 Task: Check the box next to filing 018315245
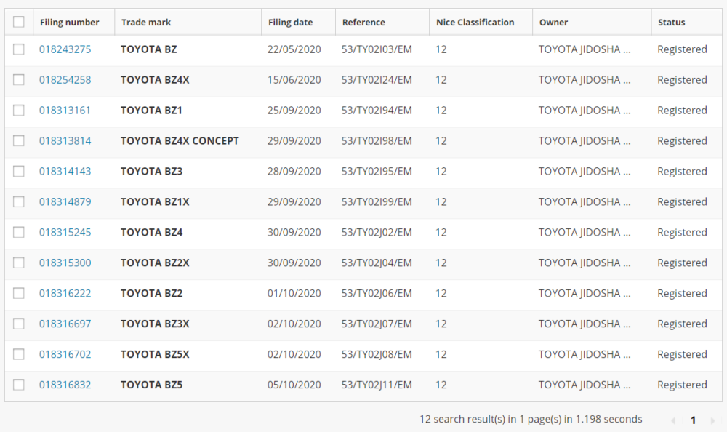19,232
